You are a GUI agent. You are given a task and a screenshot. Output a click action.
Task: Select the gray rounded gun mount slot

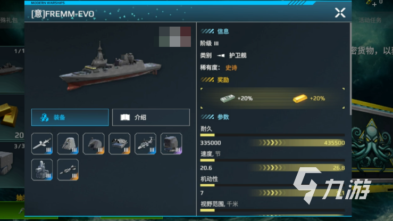[94, 143]
